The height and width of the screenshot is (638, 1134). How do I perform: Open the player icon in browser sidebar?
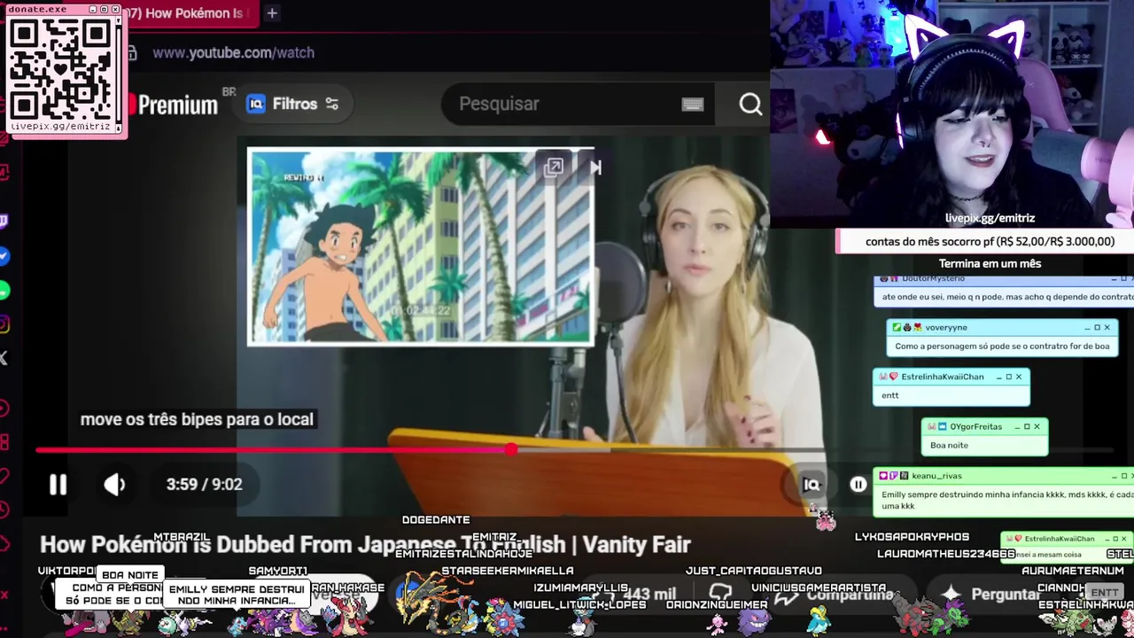pos(4,408)
